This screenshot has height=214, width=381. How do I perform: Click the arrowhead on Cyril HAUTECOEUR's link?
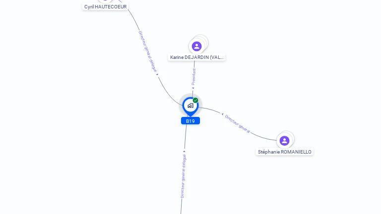tap(157, 74)
